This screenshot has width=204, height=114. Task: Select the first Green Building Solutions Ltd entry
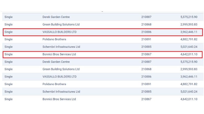61,25
